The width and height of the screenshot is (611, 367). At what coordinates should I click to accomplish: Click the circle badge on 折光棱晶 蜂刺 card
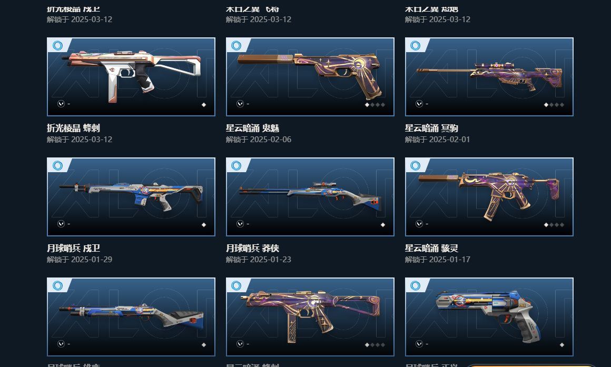[57, 46]
